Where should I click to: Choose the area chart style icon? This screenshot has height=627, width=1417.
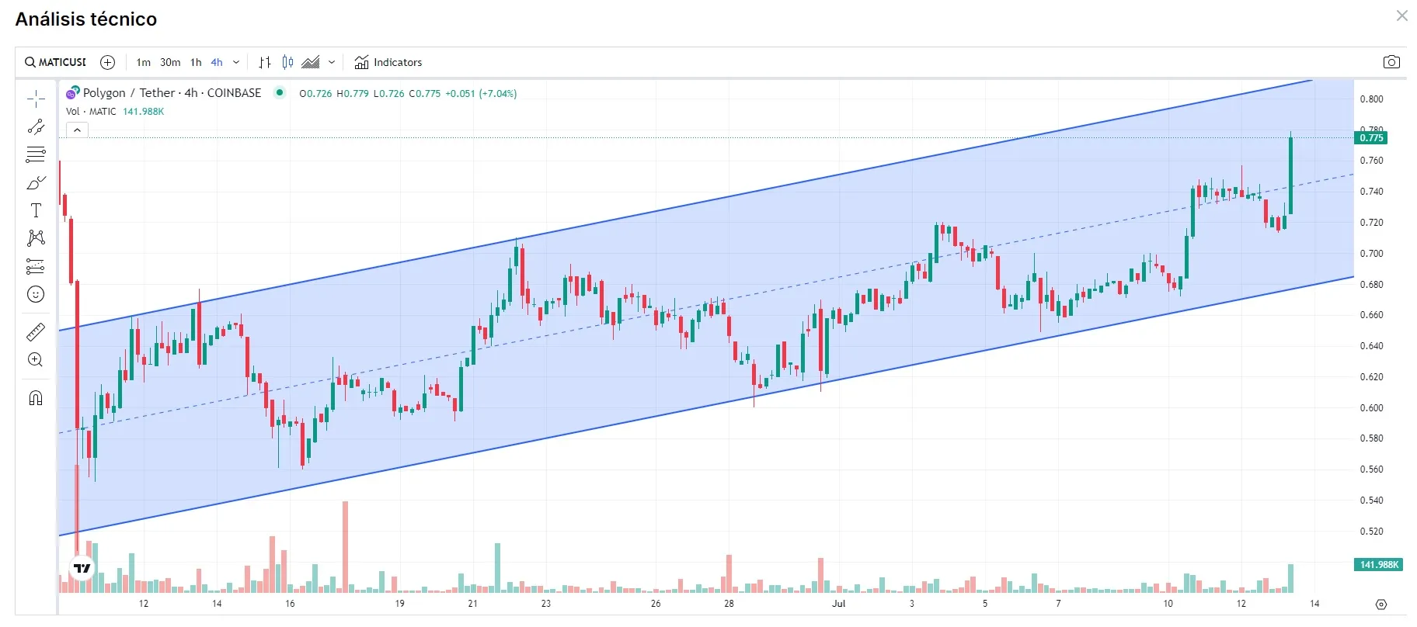[311, 62]
